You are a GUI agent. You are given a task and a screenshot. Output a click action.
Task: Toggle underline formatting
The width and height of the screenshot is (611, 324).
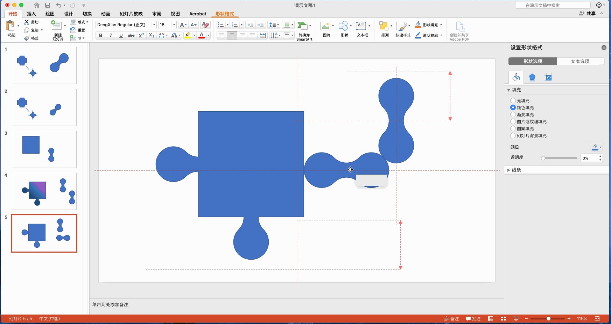[x=121, y=35]
